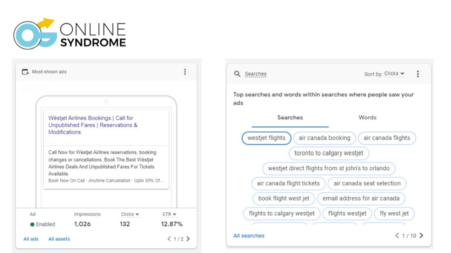Select the 'flights westjet' search chip
This screenshot has width=451, height=253.
(347, 213)
